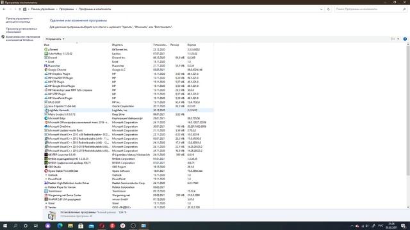Select the Outlook row
This screenshot has width=410, height=230.
[x=128, y=175]
